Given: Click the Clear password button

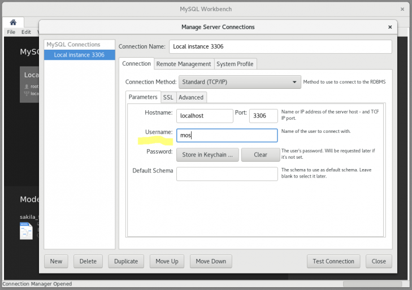Looking at the screenshot, I should tap(261, 154).
